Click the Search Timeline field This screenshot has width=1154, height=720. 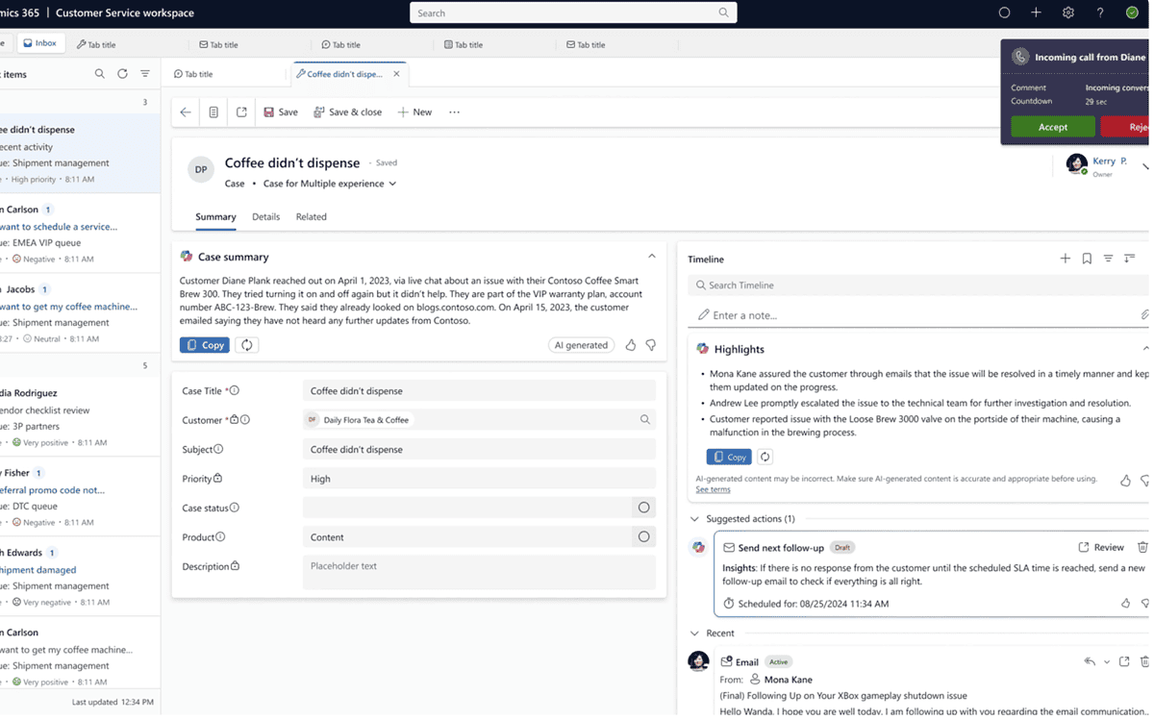817,285
